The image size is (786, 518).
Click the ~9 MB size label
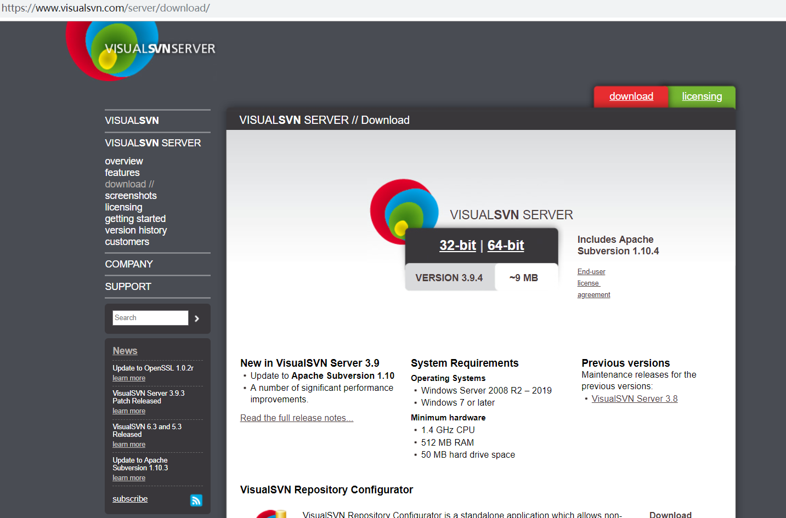click(x=524, y=278)
